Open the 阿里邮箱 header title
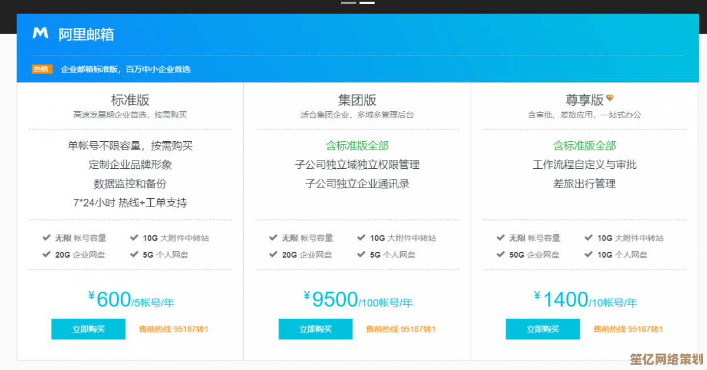Screen dimensions: 707x370 (x=86, y=34)
